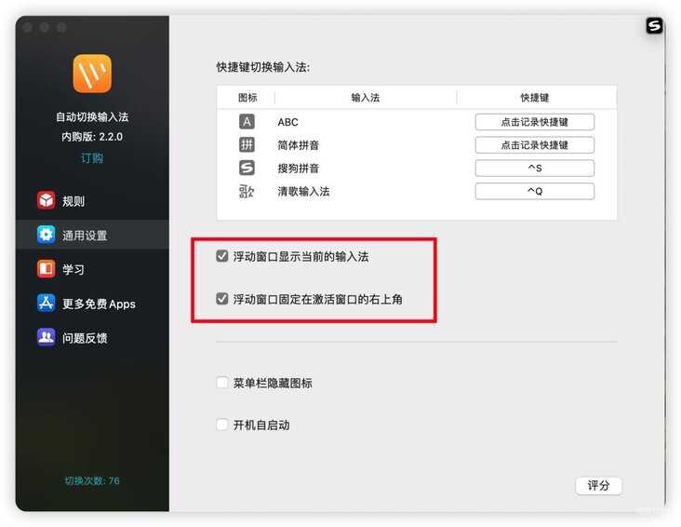Image resolution: width=681 pixels, height=527 pixels.
Task: Click the 内购版: 2.2.0 version text
Action: tap(92, 137)
